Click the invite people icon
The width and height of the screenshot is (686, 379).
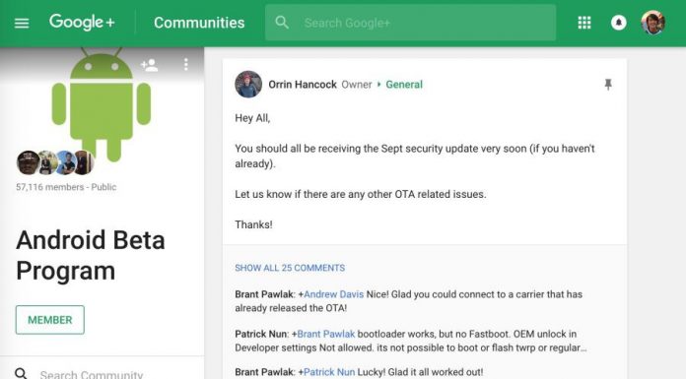149,65
